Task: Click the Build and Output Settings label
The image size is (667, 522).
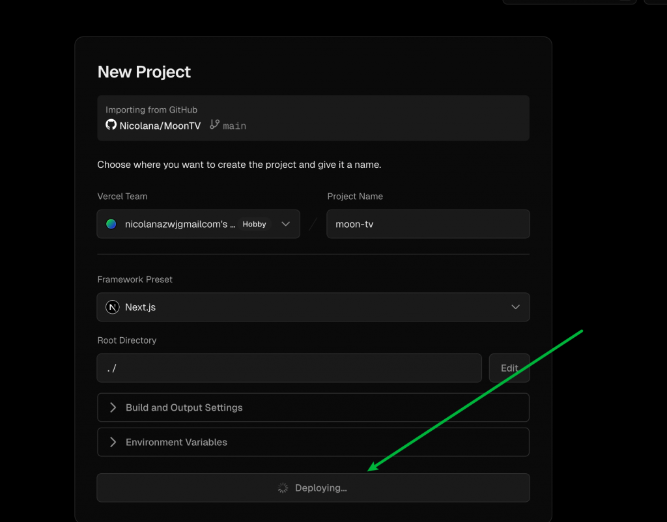Action: (x=184, y=407)
